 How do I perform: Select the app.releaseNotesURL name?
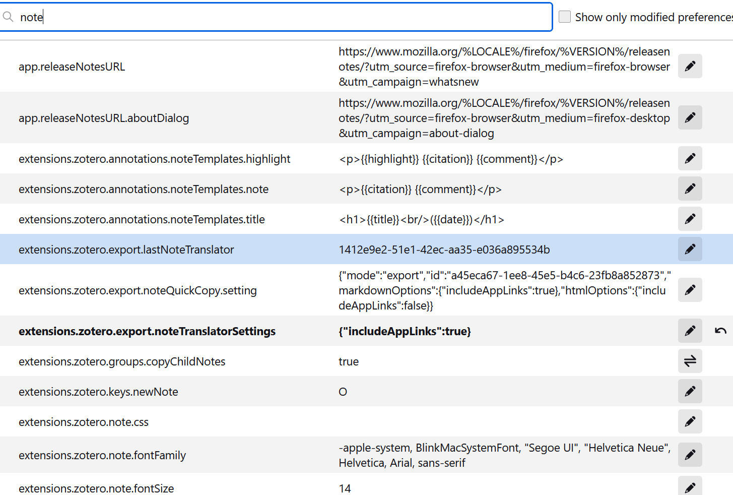(x=72, y=67)
